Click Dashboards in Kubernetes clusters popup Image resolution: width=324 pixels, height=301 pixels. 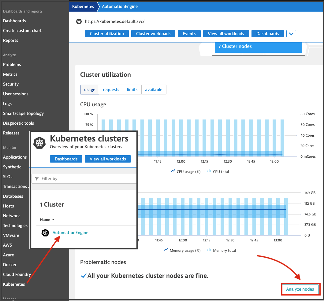[x=66, y=159]
